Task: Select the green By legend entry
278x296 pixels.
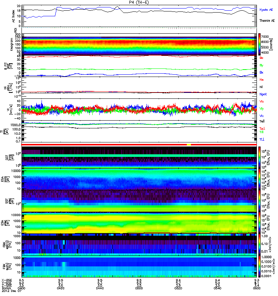Action: coord(261,65)
